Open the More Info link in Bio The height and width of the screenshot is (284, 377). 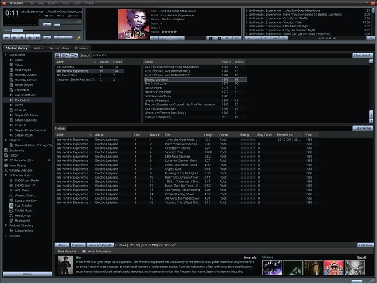pos(250,257)
